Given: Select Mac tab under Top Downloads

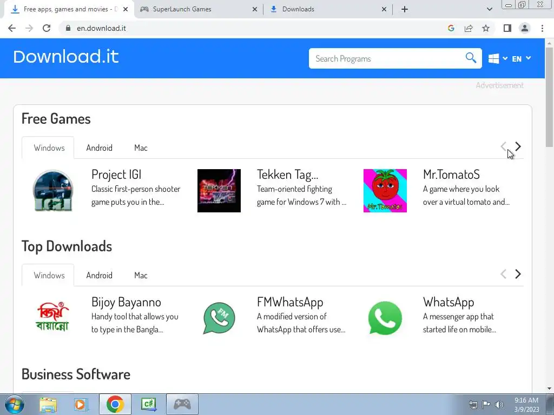Looking at the screenshot, I should click(141, 275).
